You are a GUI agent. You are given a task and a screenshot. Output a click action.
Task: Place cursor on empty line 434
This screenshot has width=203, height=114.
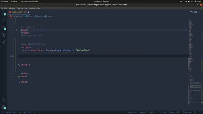(103, 56)
